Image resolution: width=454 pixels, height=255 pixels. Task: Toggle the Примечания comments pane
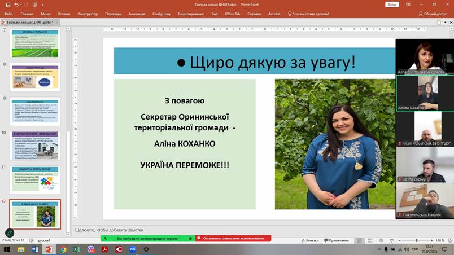tap(336, 240)
